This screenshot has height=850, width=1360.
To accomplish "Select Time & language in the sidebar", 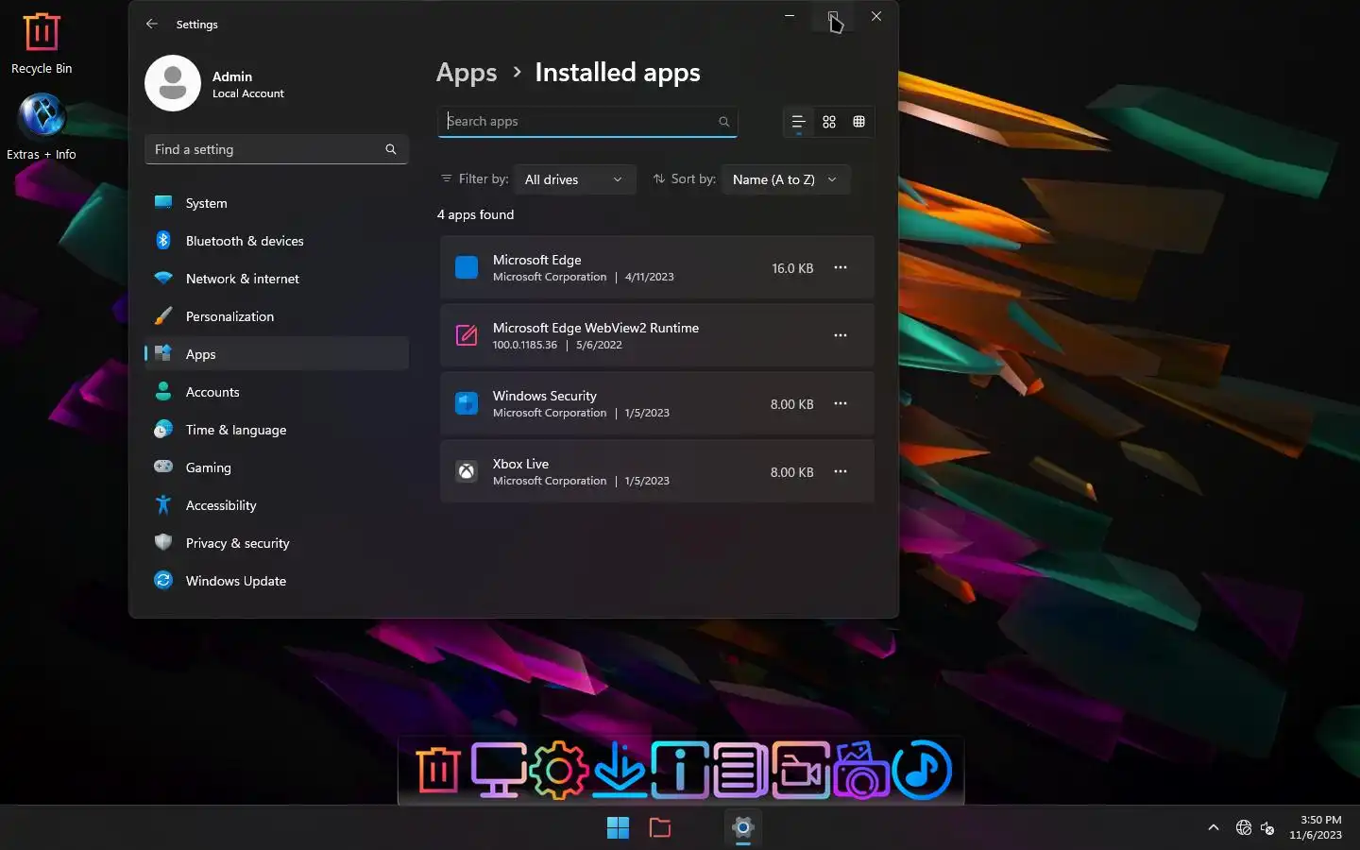I will (277, 430).
